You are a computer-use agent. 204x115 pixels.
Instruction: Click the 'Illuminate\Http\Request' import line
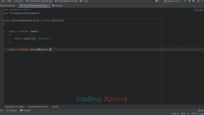pyautogui.click(x=22, y=13)
